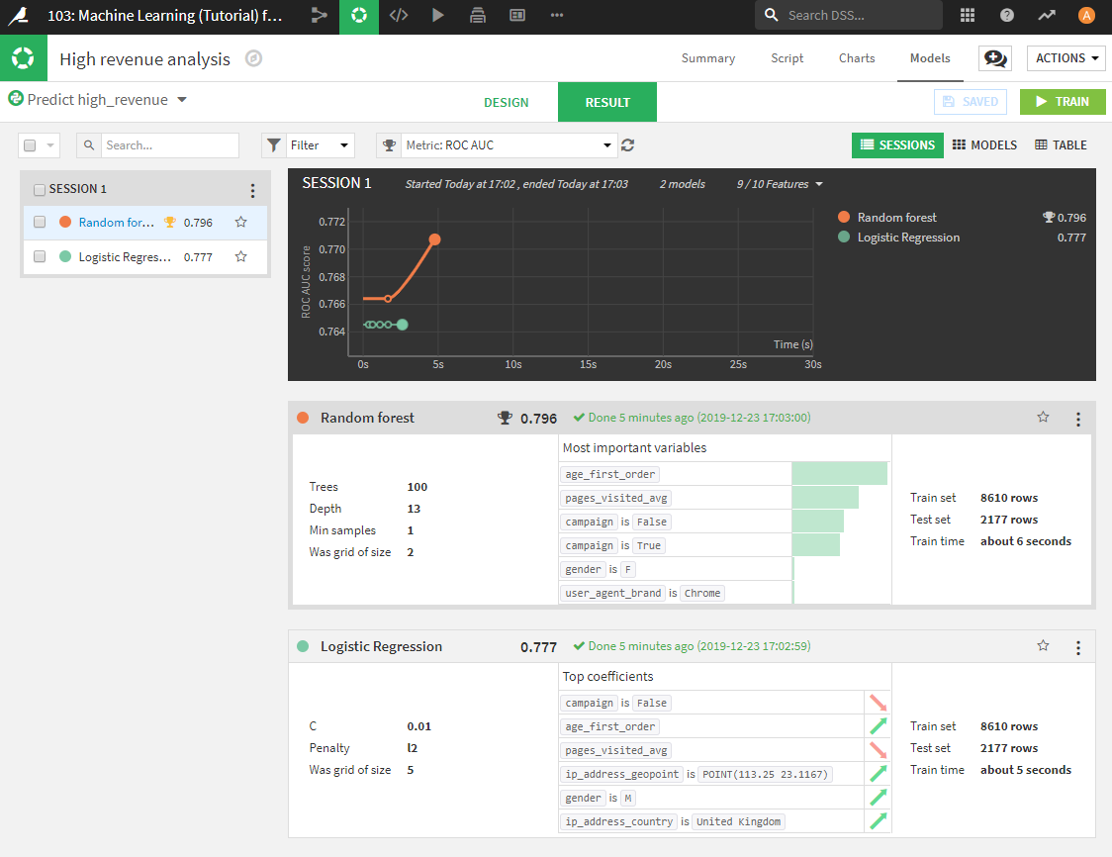Image resolution: width=1112 pixels, height=857 pixels.
Task: Open the ACTIONS dropdown
Action: pyautogui.click(x=1066, y=58)
